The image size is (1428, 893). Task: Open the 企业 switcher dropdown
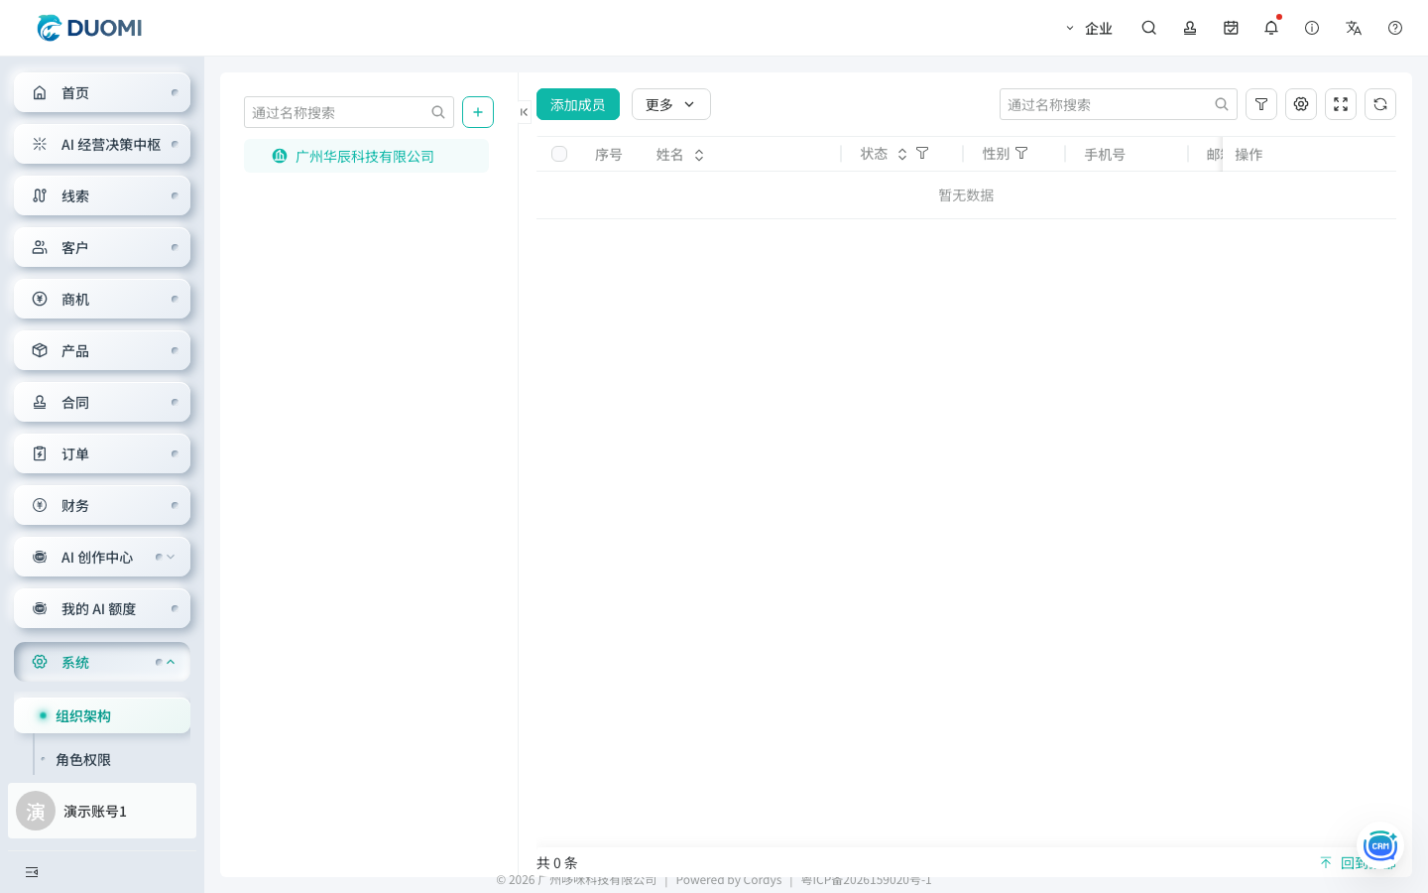pyautogui.click(x=1089, y=28)
